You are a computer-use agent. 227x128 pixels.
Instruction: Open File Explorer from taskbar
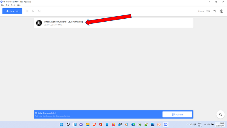click(87, 124)
